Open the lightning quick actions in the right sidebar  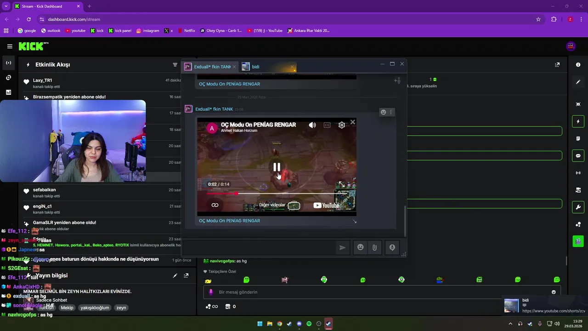(x=578, y=122)
